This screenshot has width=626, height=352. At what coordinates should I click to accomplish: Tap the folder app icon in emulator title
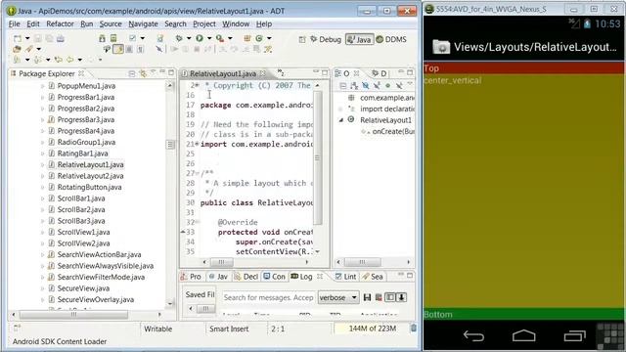[x=441, y=47]
